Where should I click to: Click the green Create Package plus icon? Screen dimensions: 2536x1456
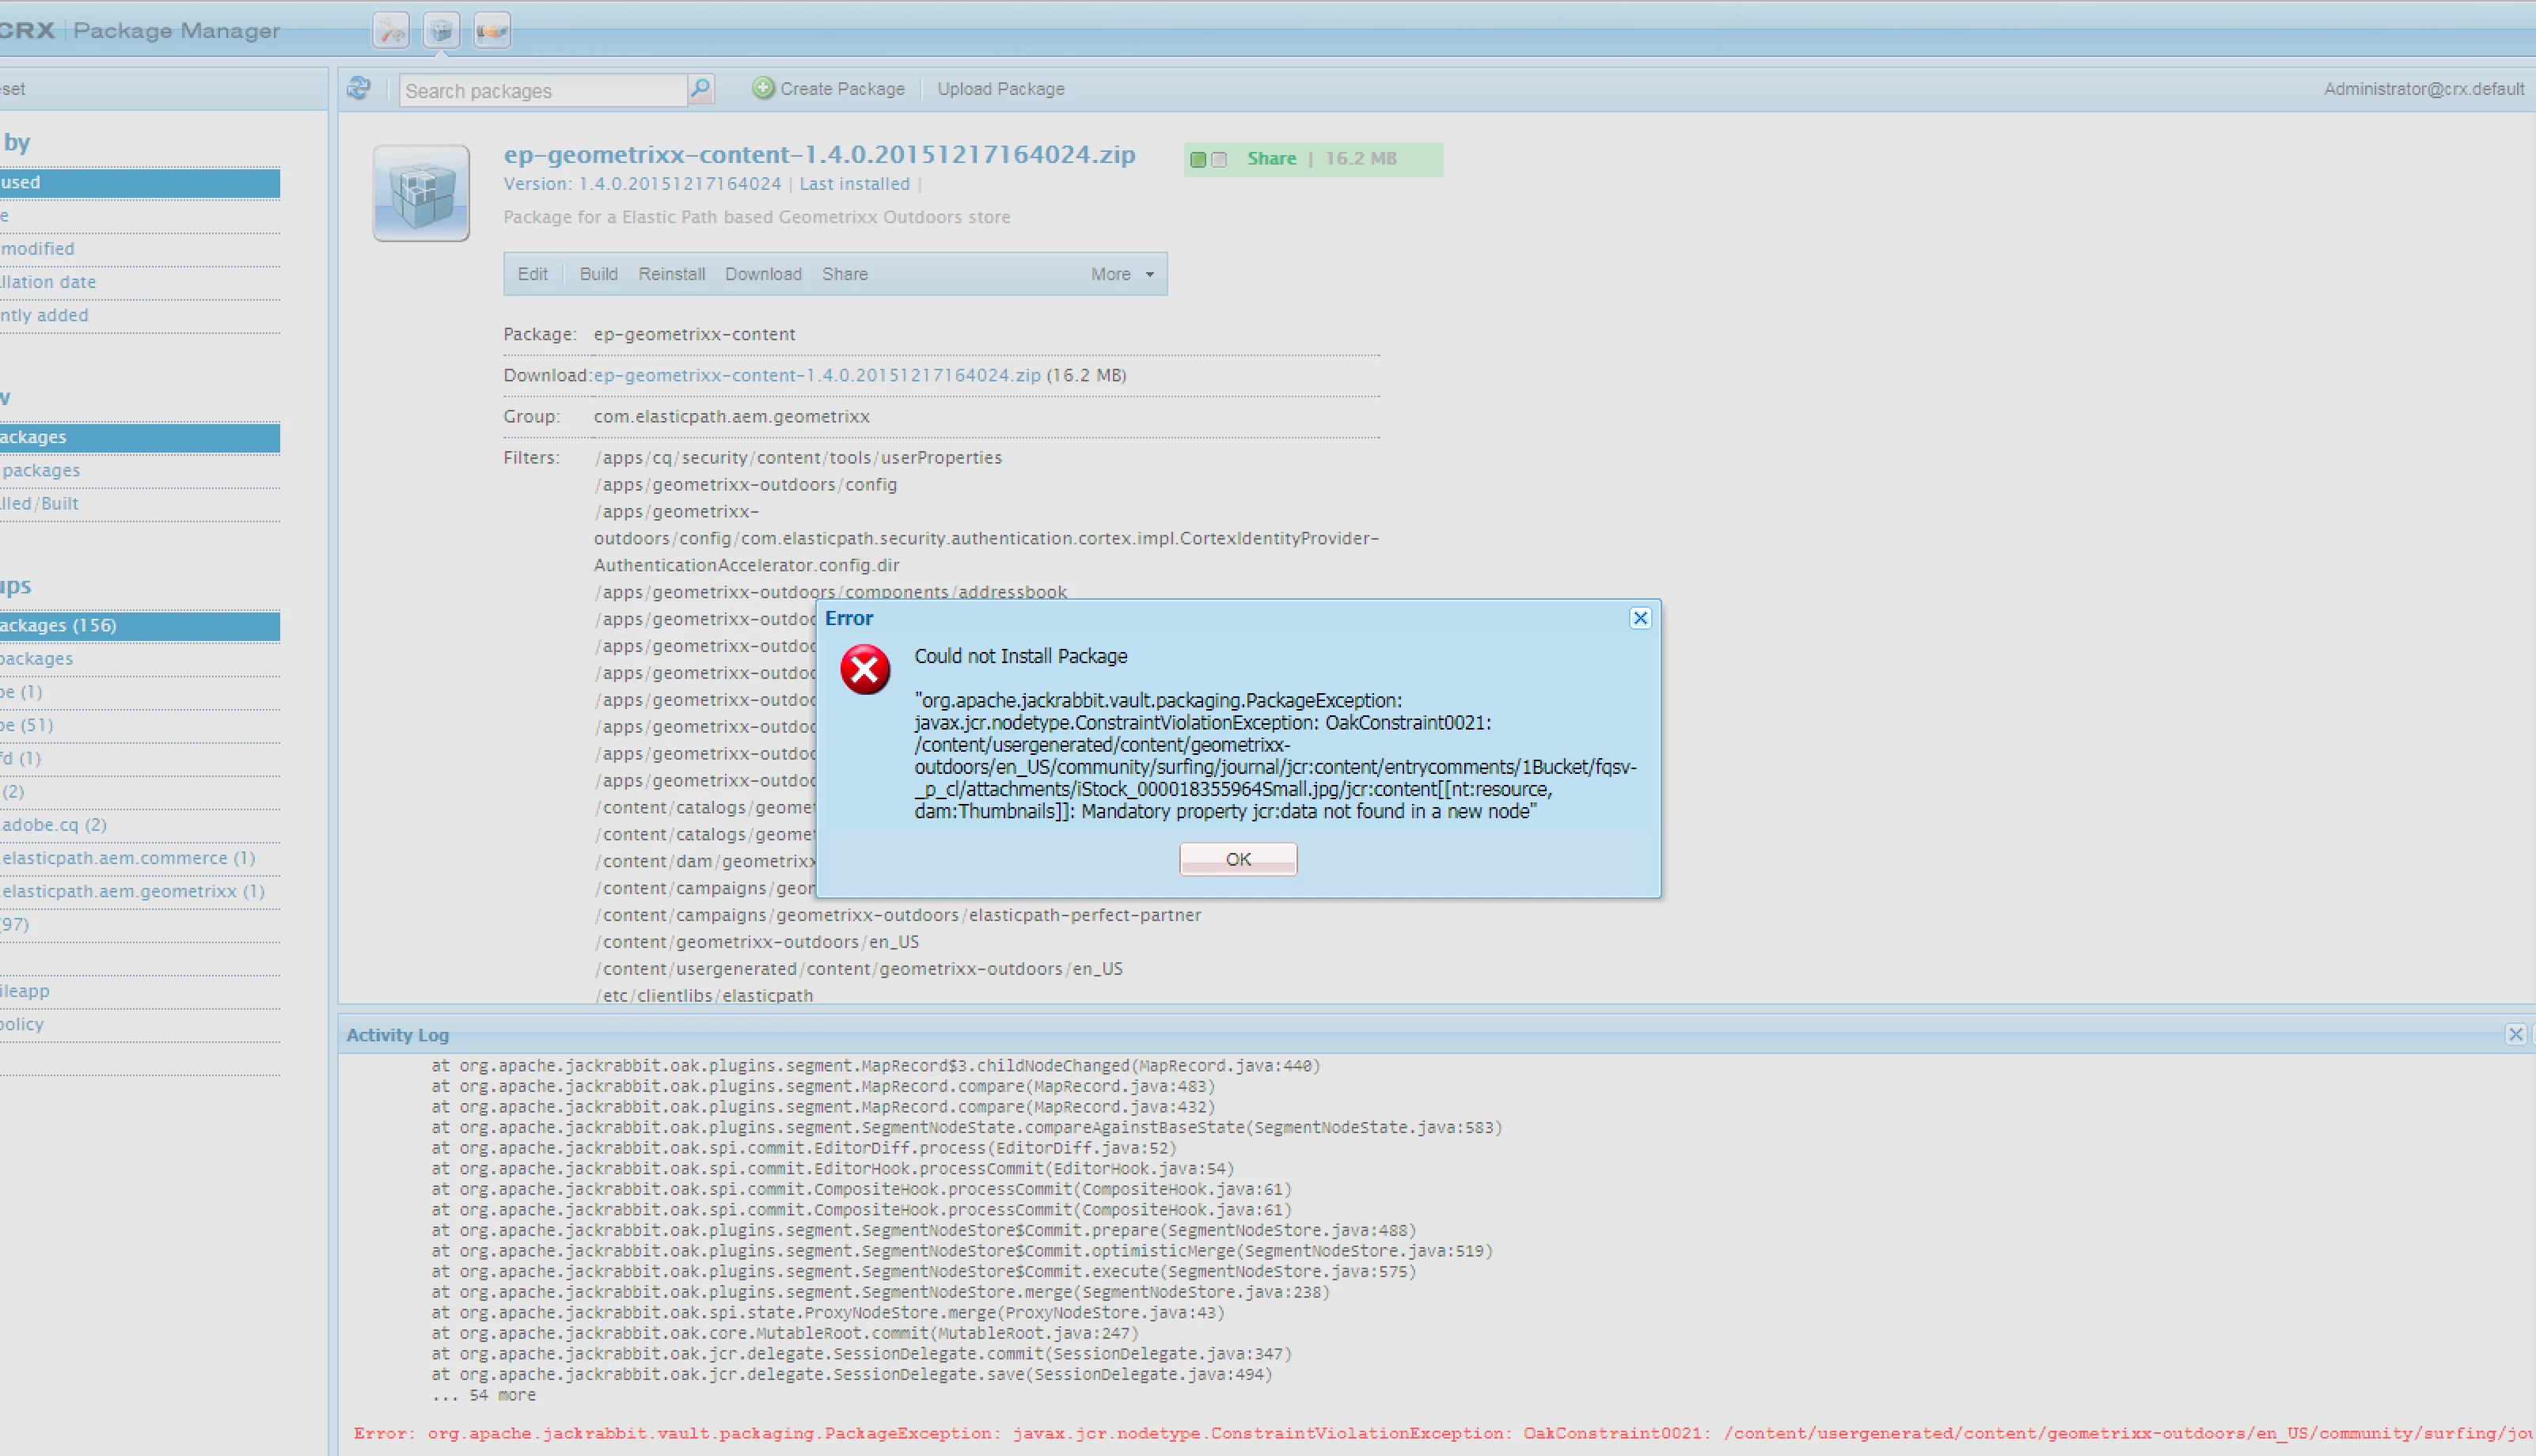click(763, 88)
